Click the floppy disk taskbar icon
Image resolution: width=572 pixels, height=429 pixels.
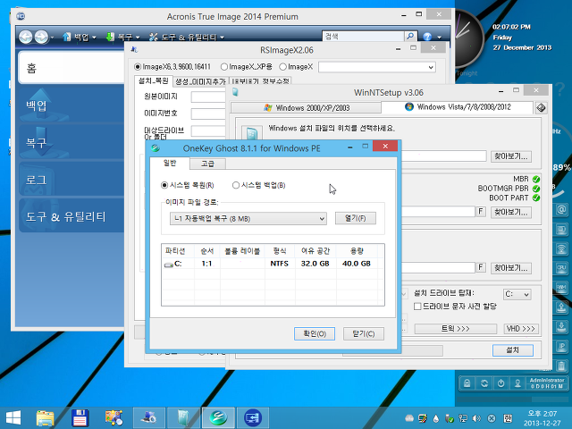click(80, 417)
